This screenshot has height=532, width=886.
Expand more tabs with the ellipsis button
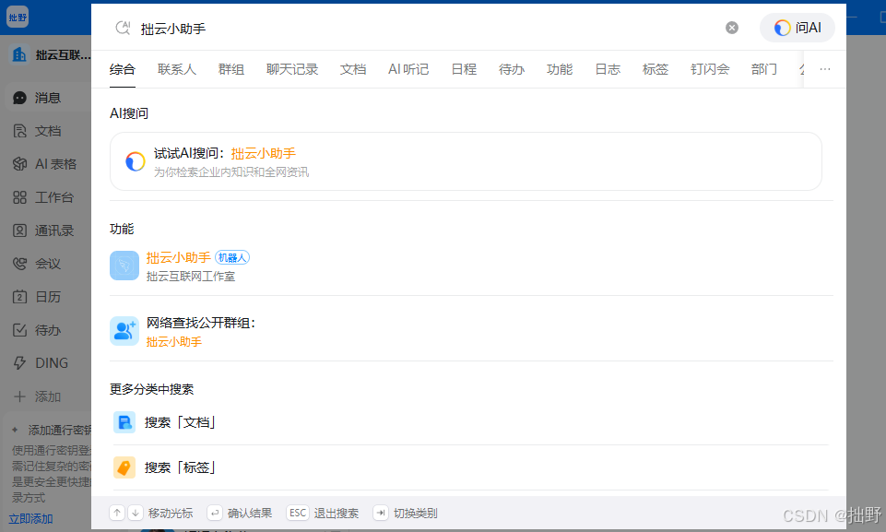pos(825,69)
